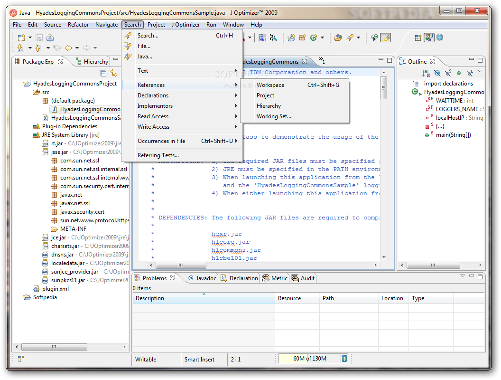Toggle Link with Editor in Package Explorer
Viewport: 501px width, 380px height.
(x=114, y=73)
